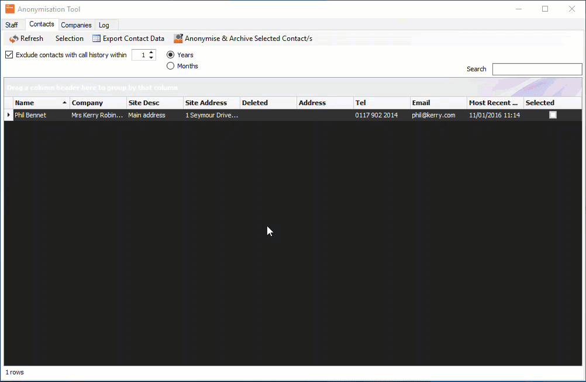Image resolution: width=586 pixels, height=382 pixels.
Task: Sort by the Company column header
Action: (x=98, y=103)
